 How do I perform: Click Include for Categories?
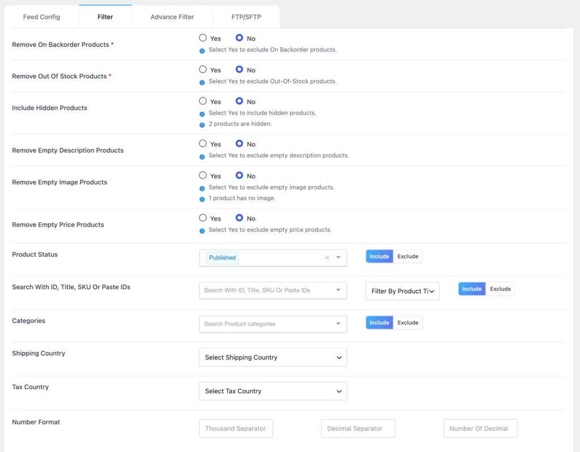379,322
